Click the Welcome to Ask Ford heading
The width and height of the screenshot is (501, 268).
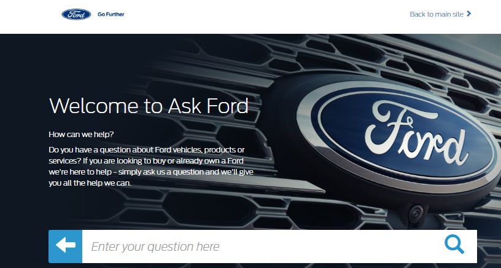(149, 106)
